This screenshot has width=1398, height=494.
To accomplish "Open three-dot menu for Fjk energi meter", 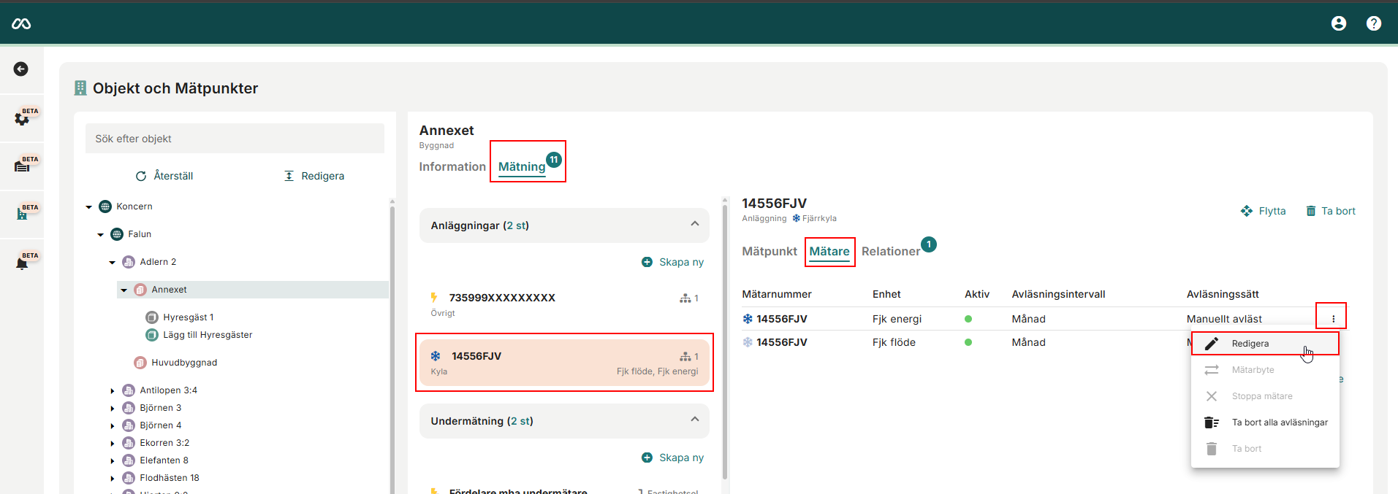I will click(1333, 319).
